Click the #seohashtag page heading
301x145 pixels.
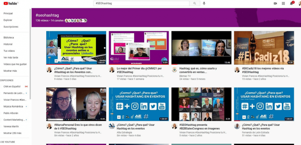(x=47, y=15)
